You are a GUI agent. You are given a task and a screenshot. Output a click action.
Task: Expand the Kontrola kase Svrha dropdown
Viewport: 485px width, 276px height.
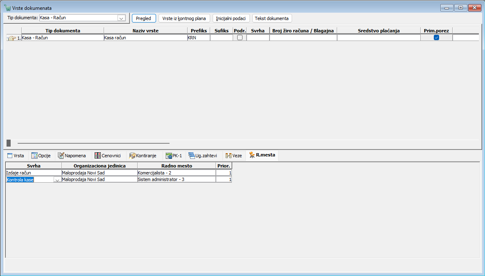click(57, 180)
